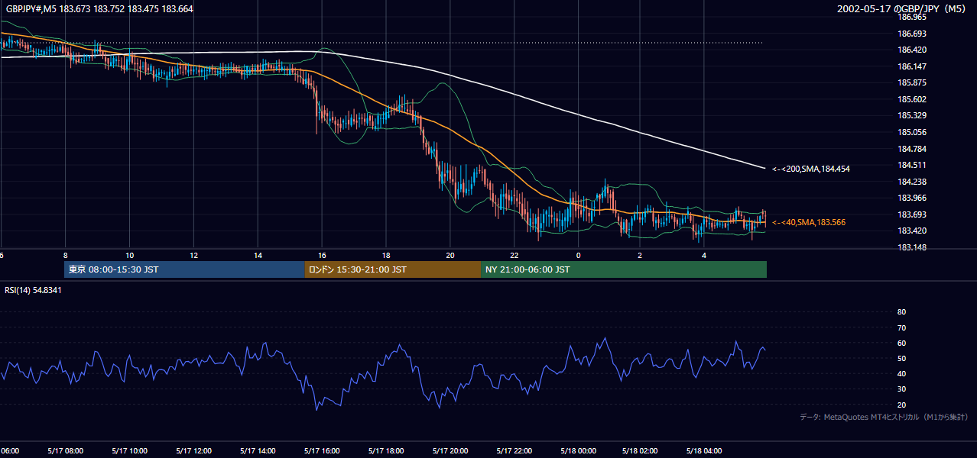Click price axis label 185.602
Screen dimensions: 977x458
point(911,99)
